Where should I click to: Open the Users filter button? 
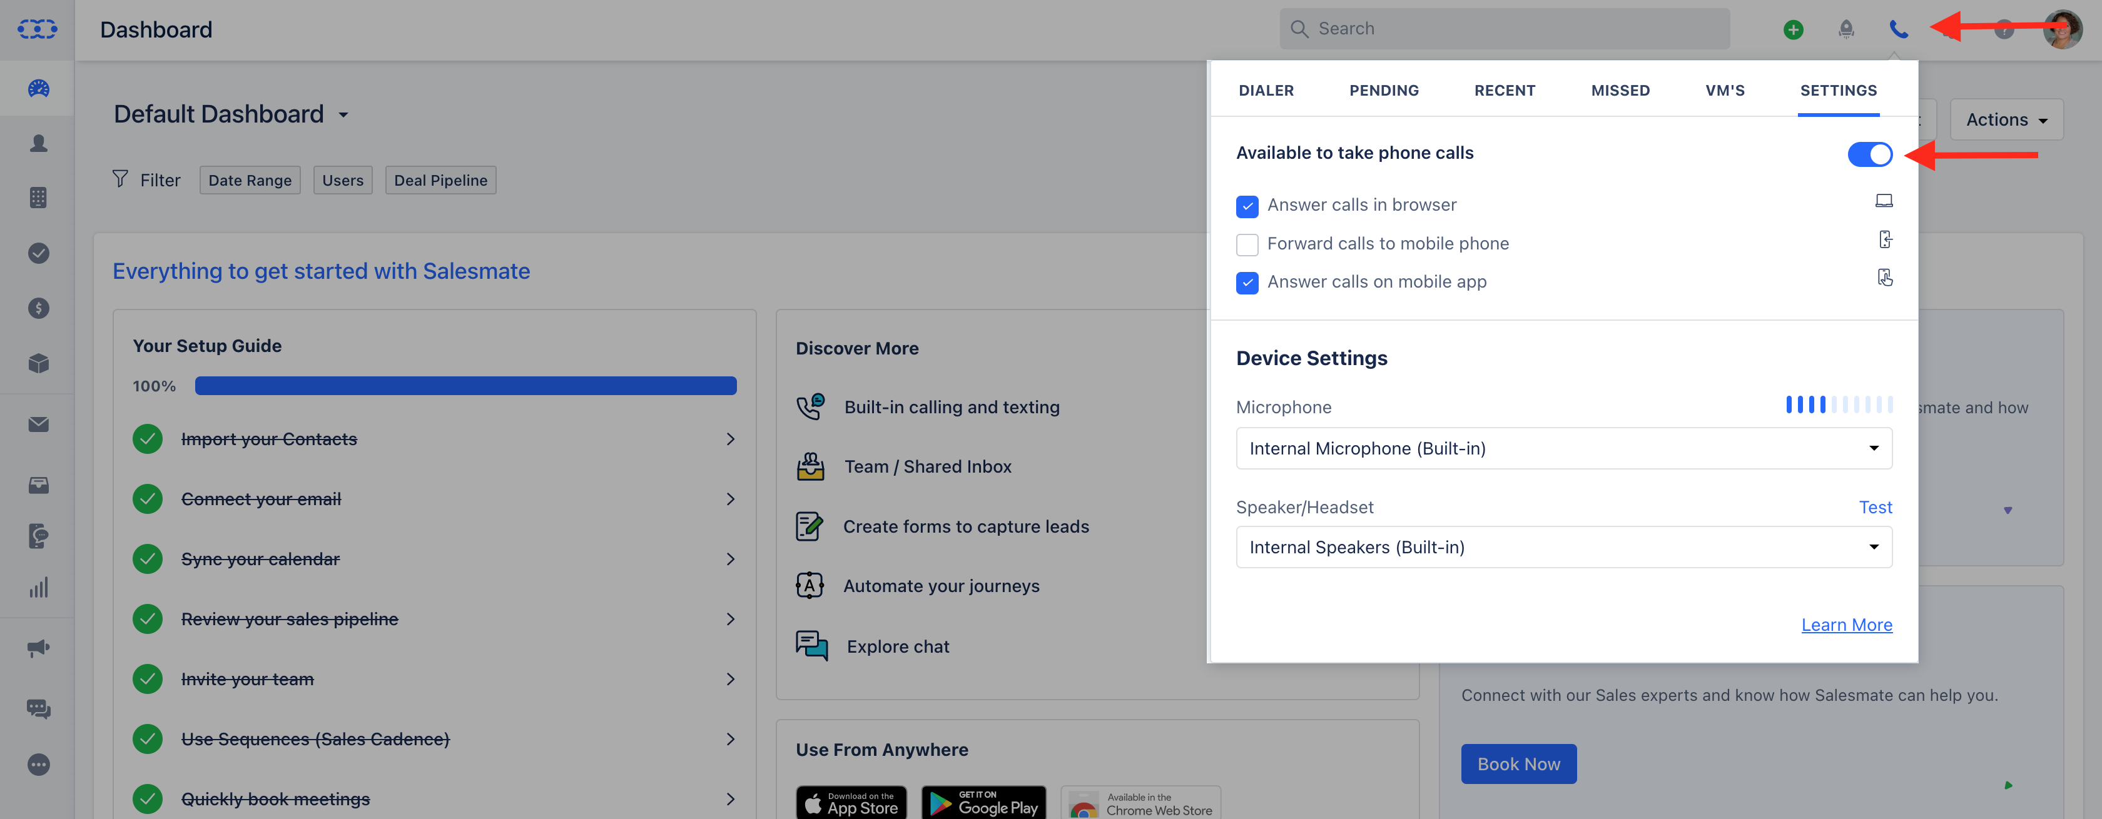(x=343, y=180)
